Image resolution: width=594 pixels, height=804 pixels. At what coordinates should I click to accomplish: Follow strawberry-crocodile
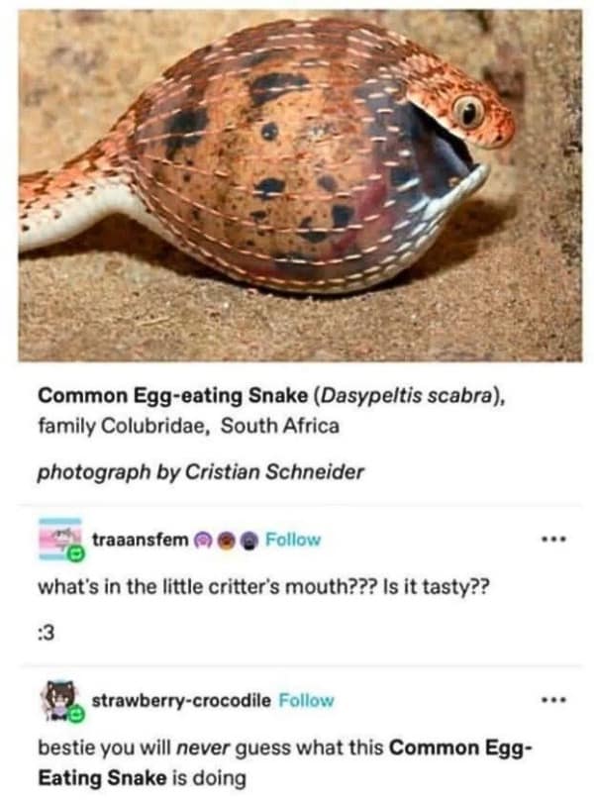(306, 700)
